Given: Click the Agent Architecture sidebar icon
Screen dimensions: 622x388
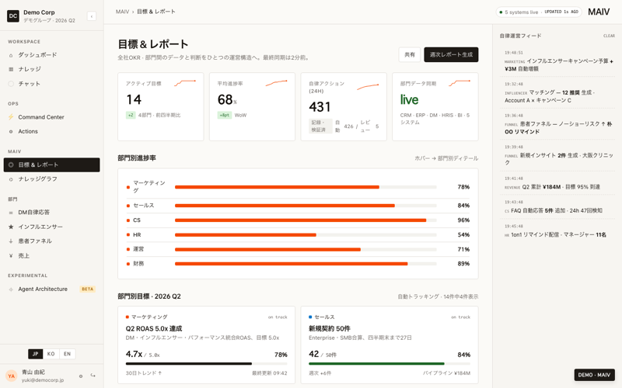Looking at the screenshot, I should (11, 289).
